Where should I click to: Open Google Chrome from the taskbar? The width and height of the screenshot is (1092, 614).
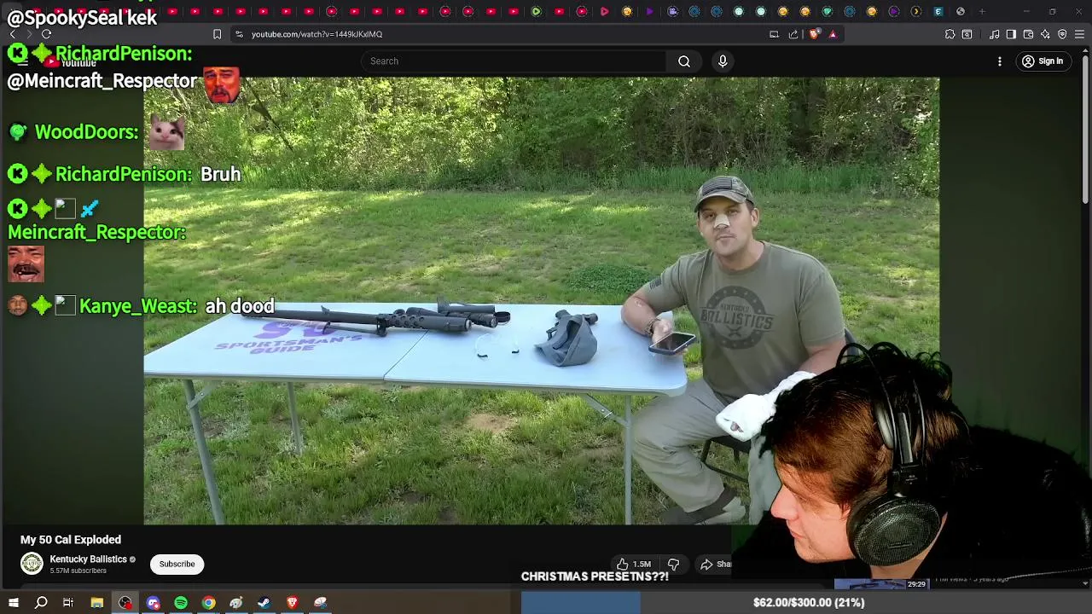coord(208,603)
